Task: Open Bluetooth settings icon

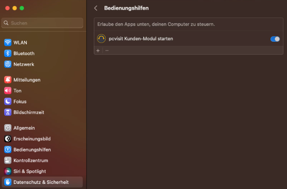Action: pos(8,53)
